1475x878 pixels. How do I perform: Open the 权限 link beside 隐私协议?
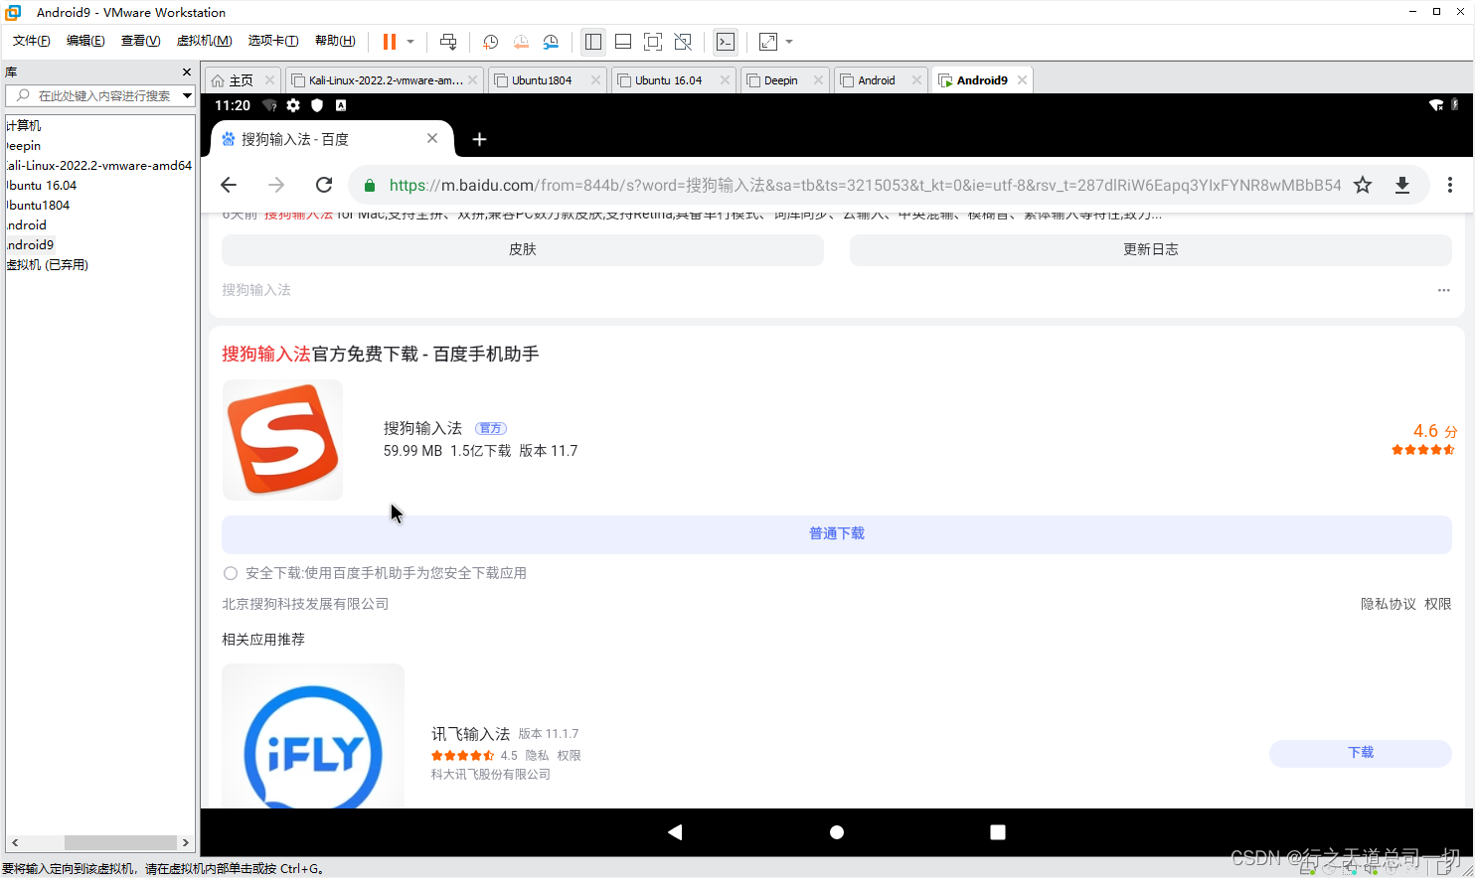[1438, 604]
